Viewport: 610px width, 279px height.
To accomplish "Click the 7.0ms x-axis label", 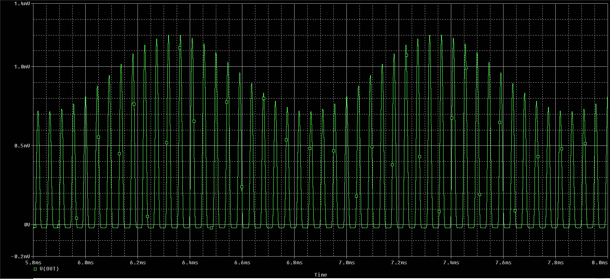I will [x=346, y=263].
